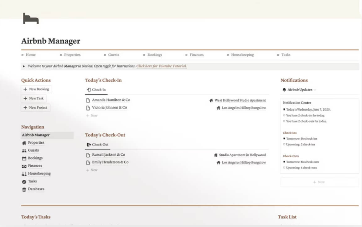Open Russell Jackson & Co booking
Image resolution: width=362 pixels, height=227 pixels.
click(x=109, y=155)
